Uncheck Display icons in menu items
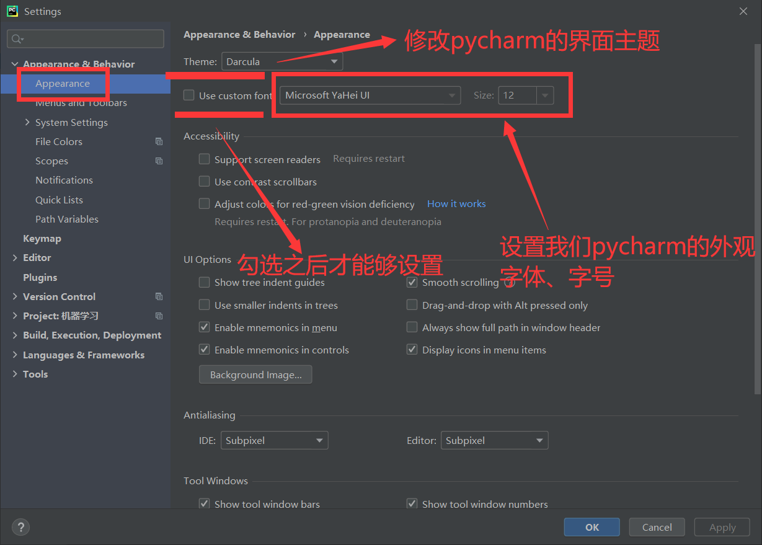The height and width of the screenshot is (545, 762). coord(412,349)
